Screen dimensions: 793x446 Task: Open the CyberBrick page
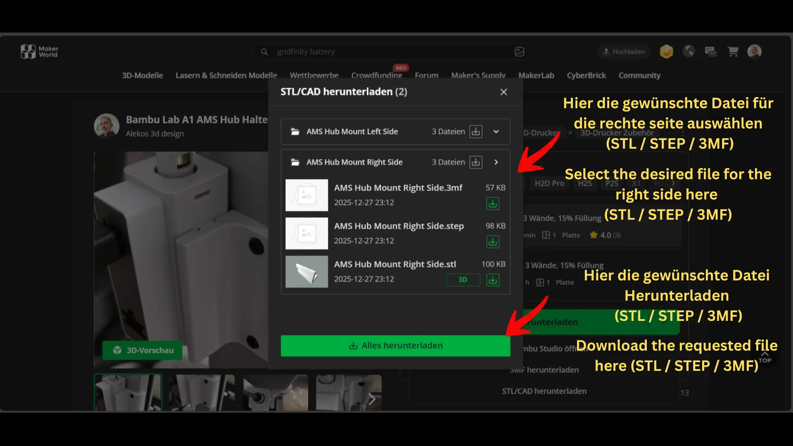coord(586,76)
